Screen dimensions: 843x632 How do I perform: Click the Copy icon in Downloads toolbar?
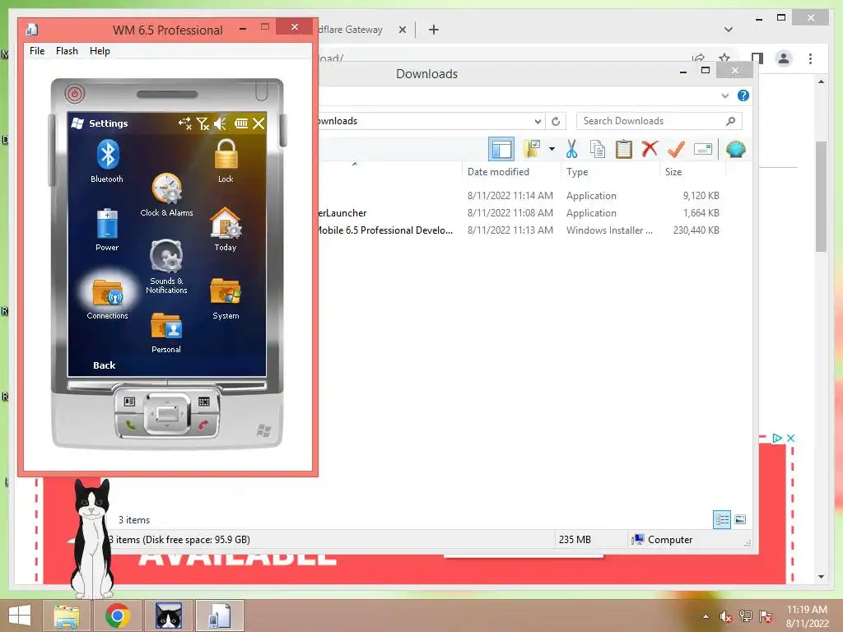point(598,149)
